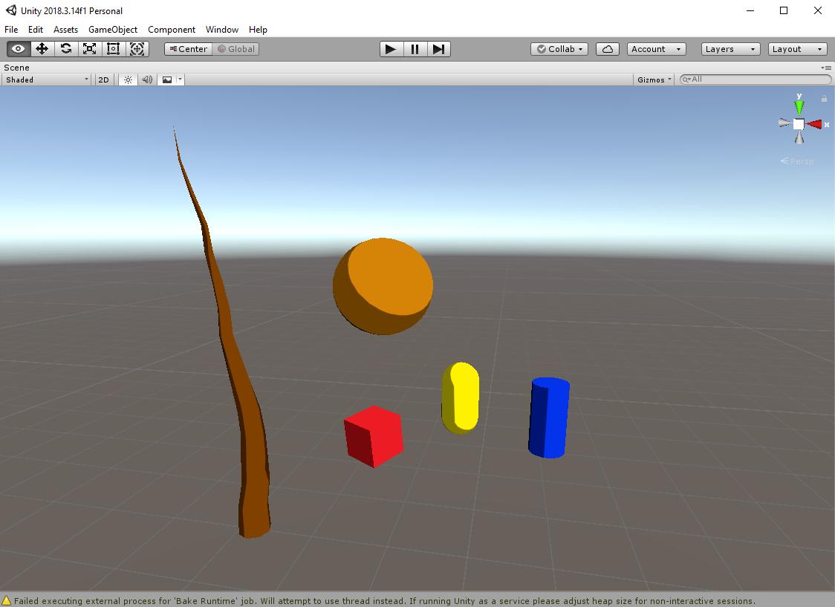
Task: Select the combined Transform tool
Action: coord(137,49)
